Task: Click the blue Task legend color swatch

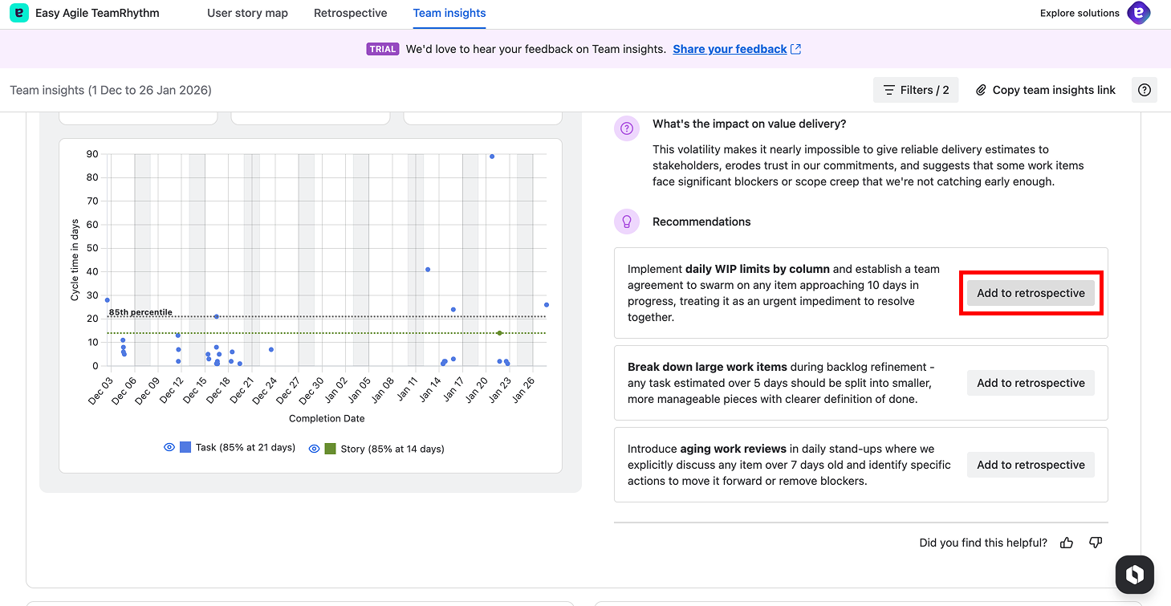Action: tap(185, 448)
